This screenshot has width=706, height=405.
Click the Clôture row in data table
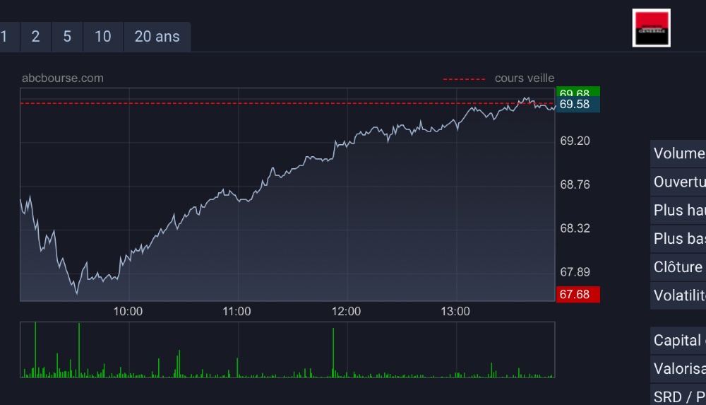click(x=678, y=267)
